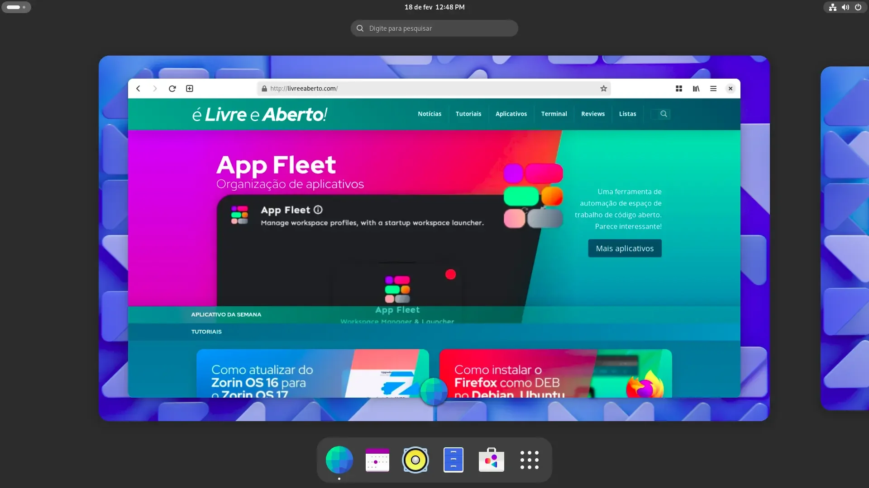This screenshot has height=488, width=869.
Task: Bookmark page with the star icon
Action: [603, 89]
